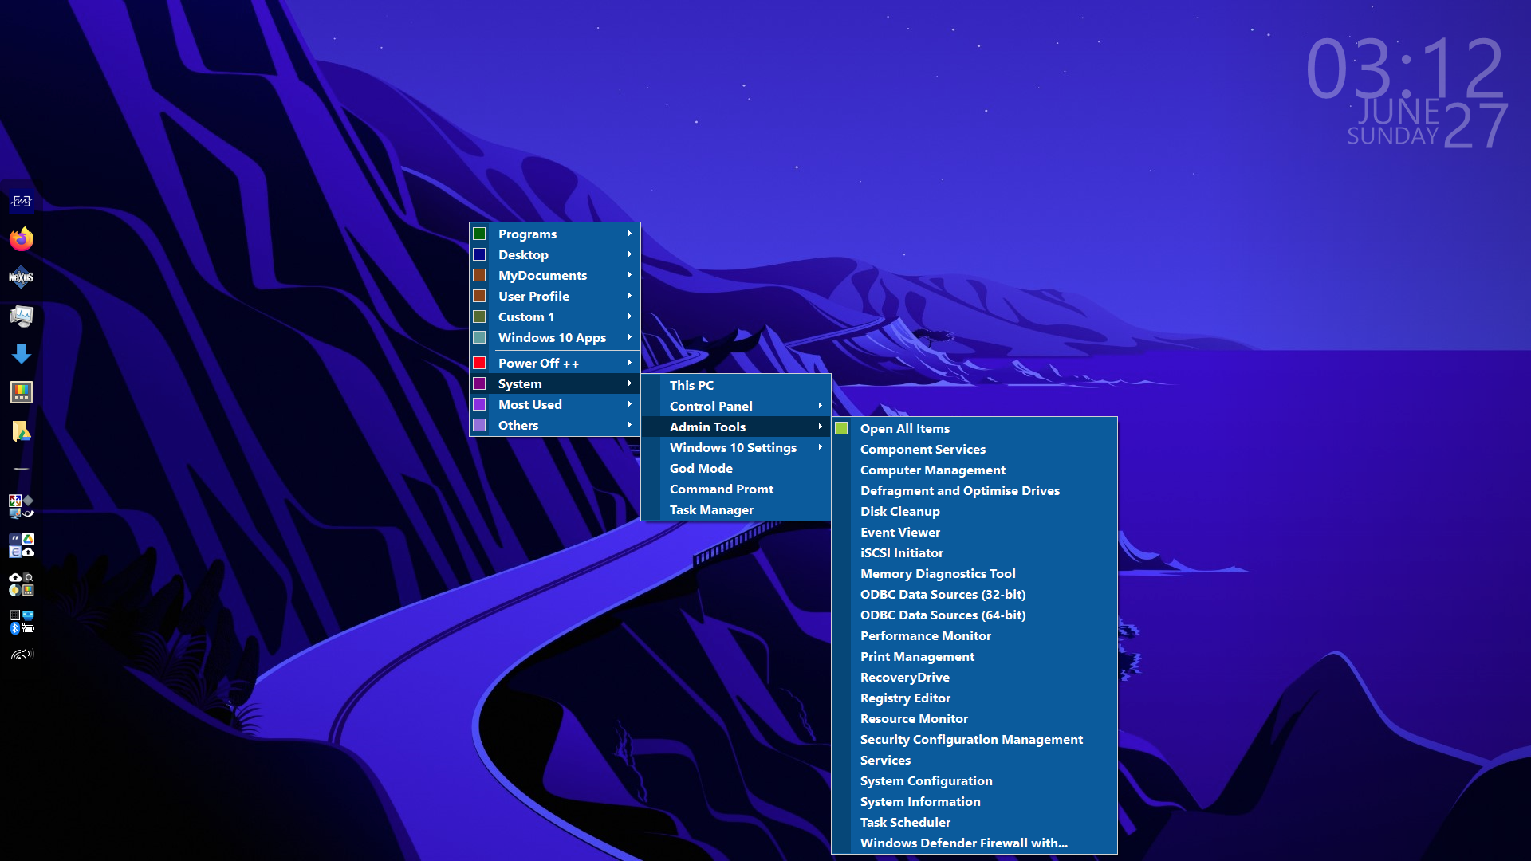Open the system monitor dock icon
Viewport: 1531px width, 861px height.
click(x=22, y=316)
